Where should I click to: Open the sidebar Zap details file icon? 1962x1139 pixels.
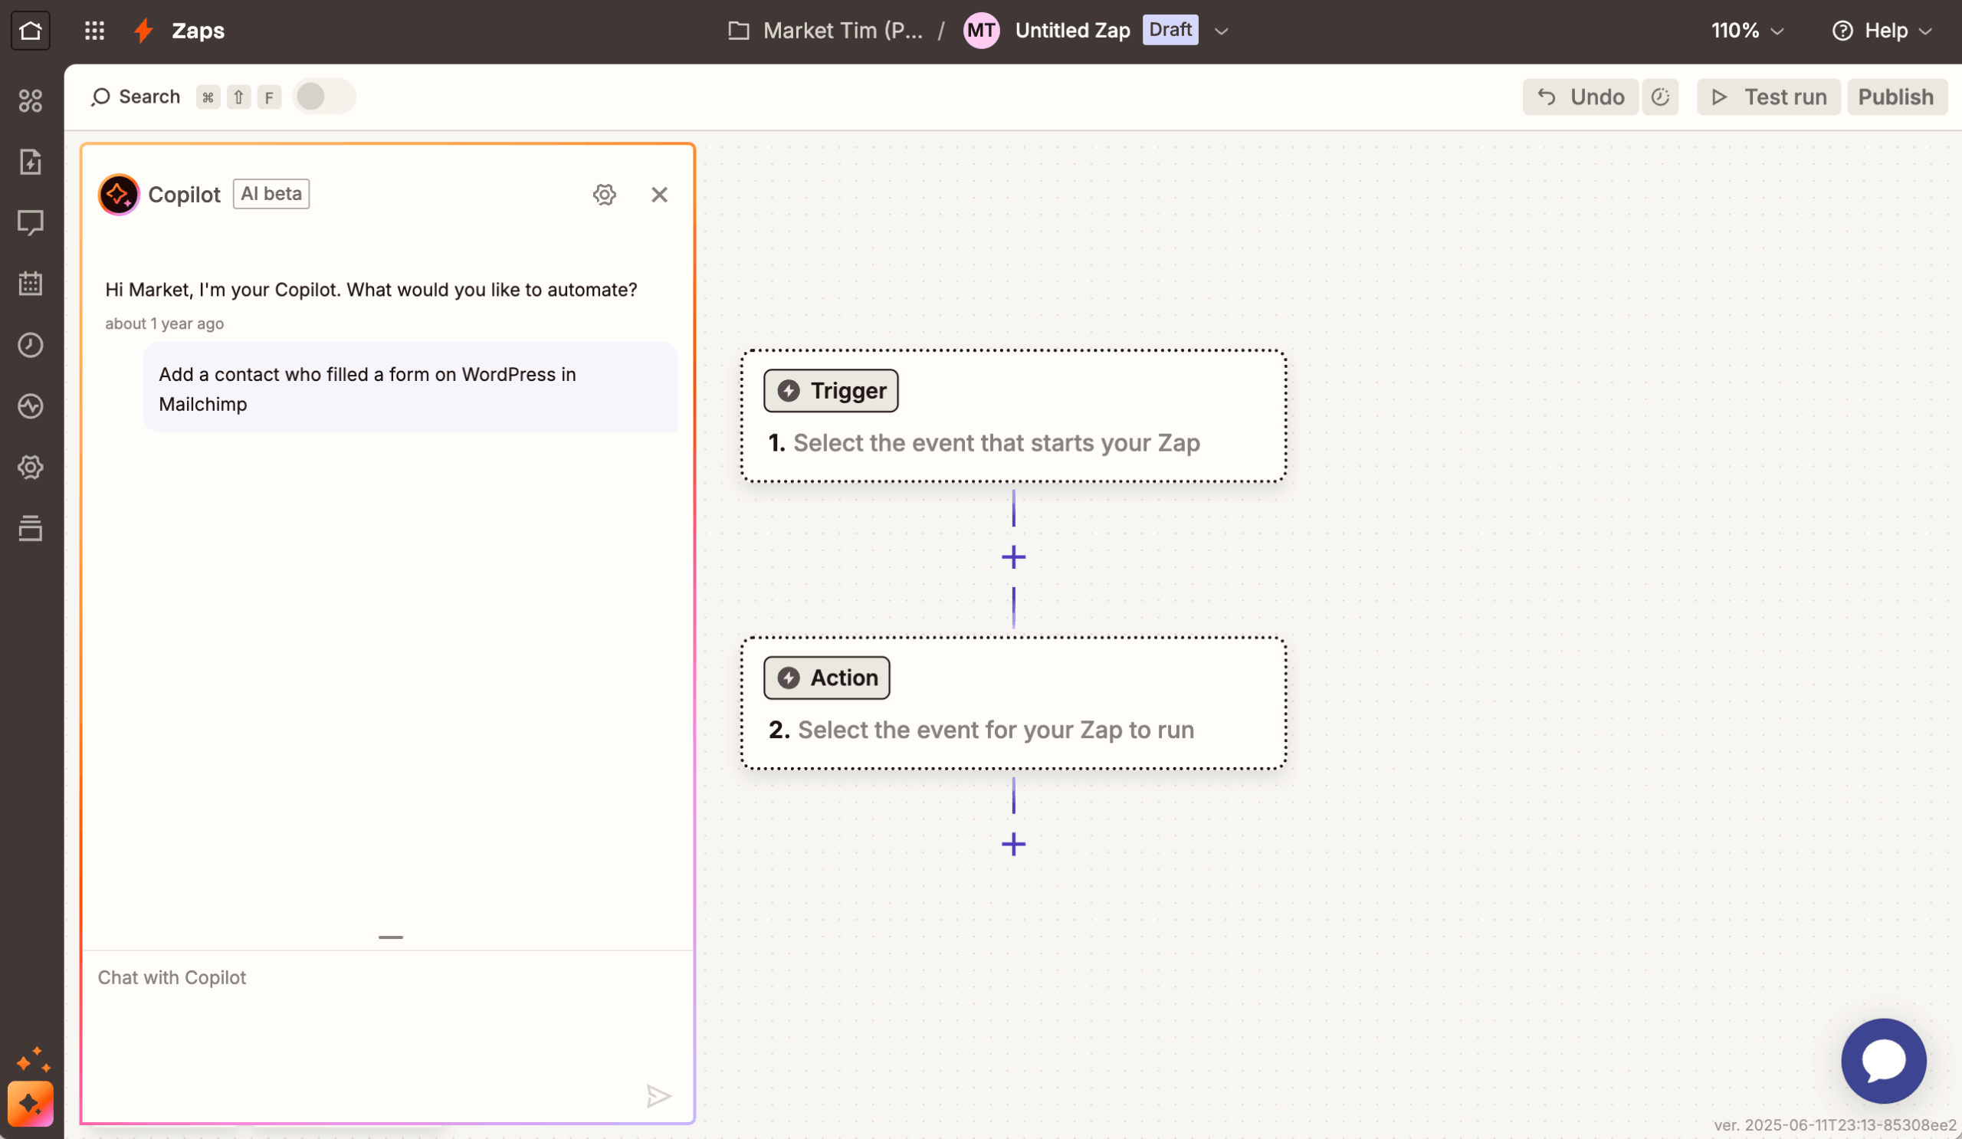pos(31,161)
